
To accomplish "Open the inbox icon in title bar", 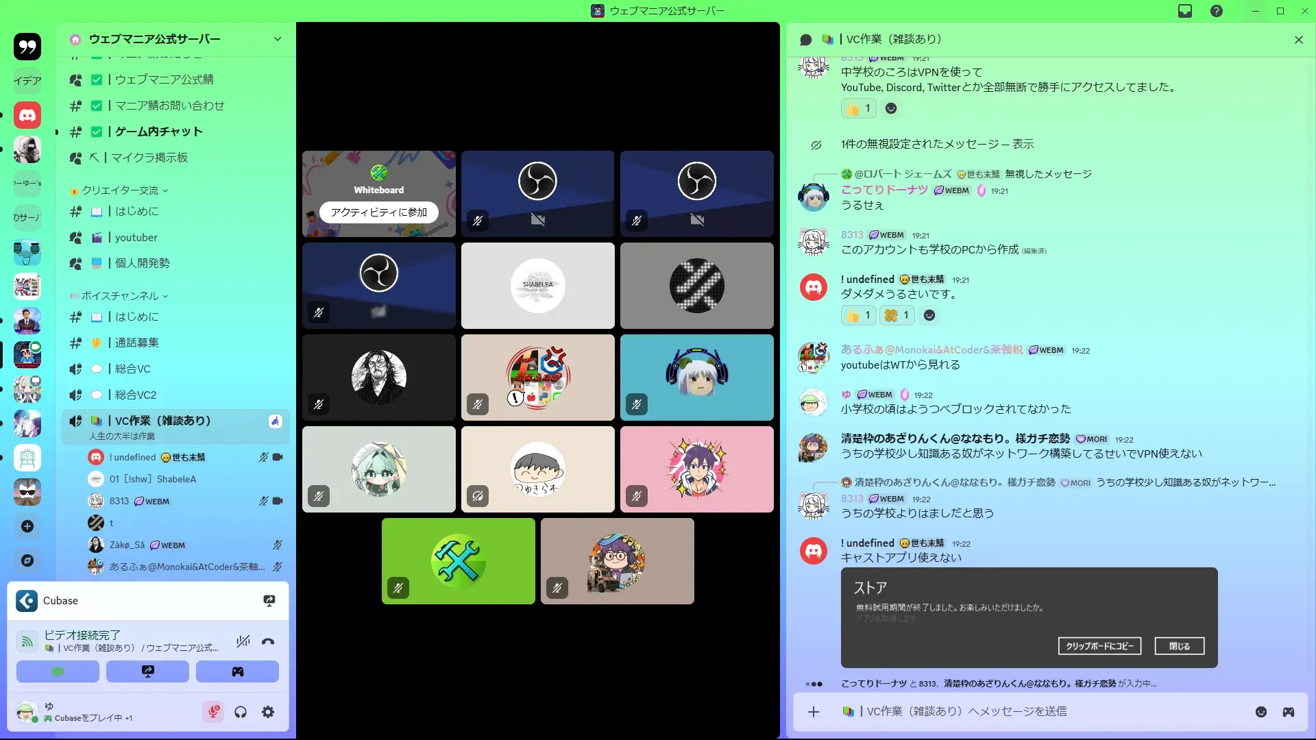I will click(x=1185, y=11).
